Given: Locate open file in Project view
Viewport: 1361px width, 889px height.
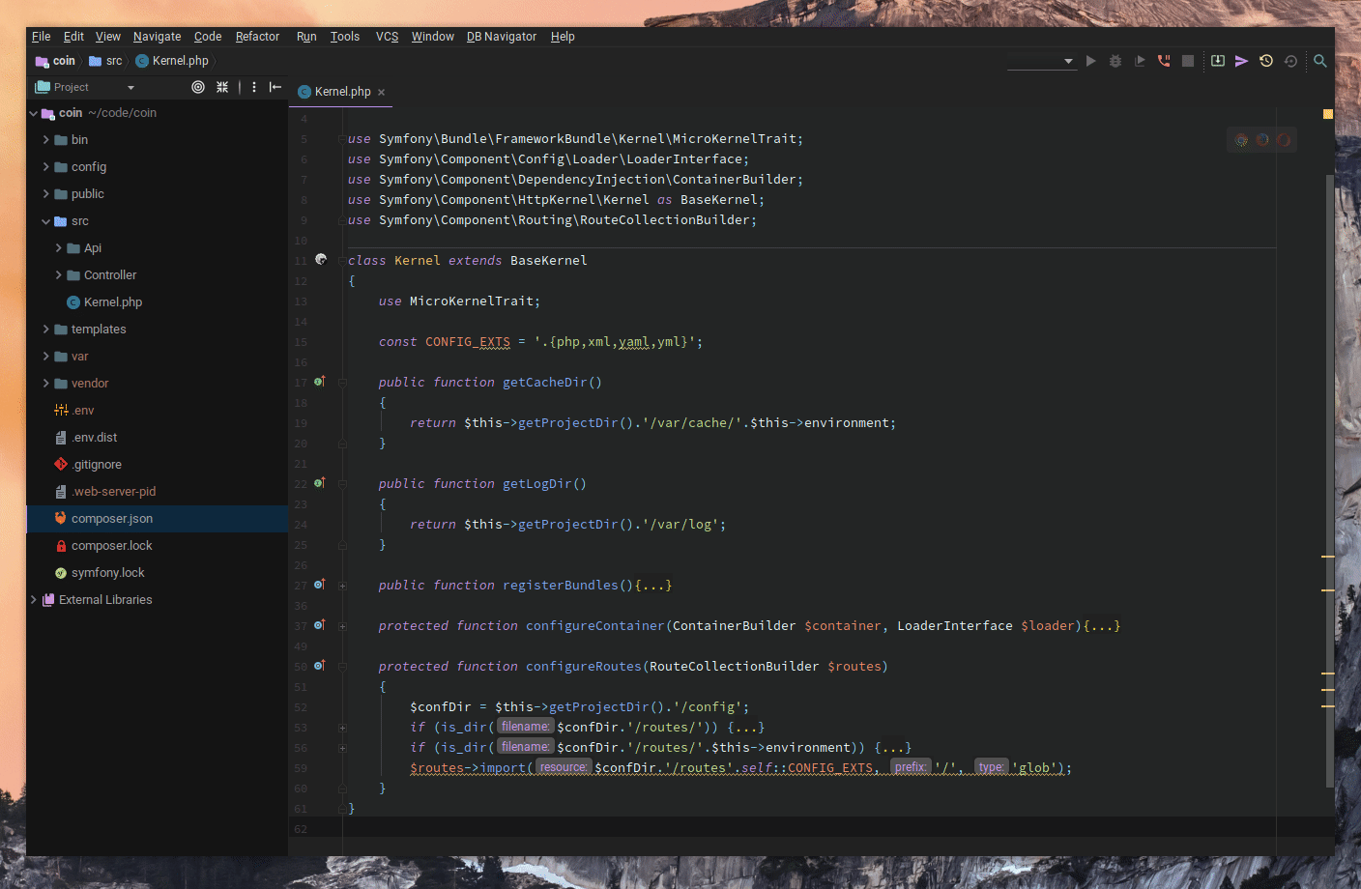Looking at the screenshot, I should point(197,87).
